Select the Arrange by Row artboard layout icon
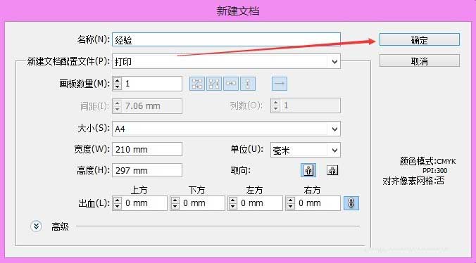This screenshot has width=476, height=263. [x=231, y=83]
